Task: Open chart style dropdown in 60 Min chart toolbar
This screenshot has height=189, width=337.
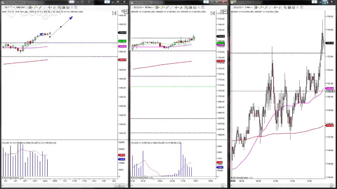Action: [x=157, y=7]
